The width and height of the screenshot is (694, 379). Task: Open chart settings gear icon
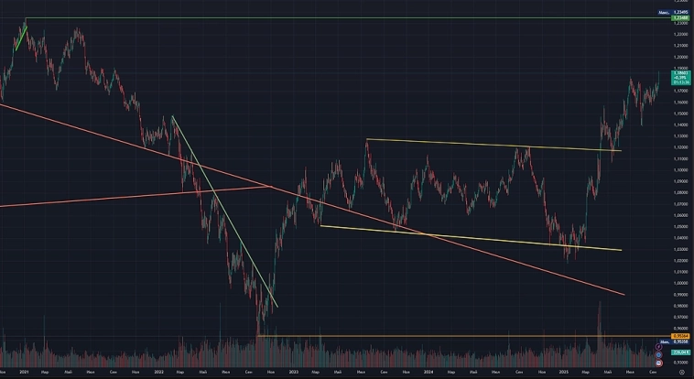tap(682, 373)
